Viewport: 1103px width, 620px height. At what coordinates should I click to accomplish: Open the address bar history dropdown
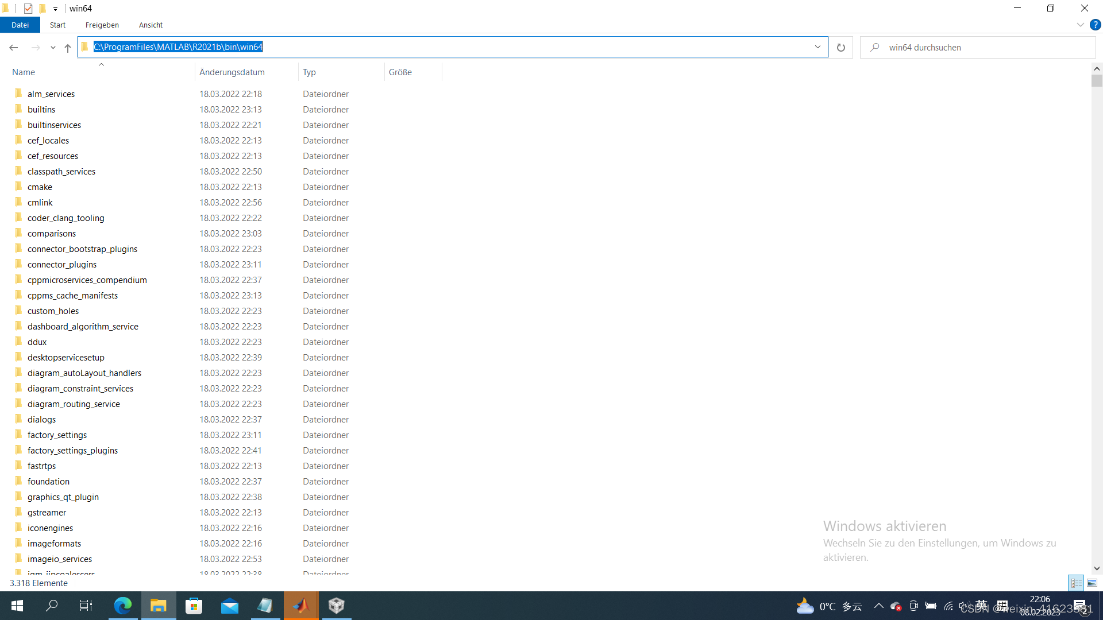pos(818,46)
